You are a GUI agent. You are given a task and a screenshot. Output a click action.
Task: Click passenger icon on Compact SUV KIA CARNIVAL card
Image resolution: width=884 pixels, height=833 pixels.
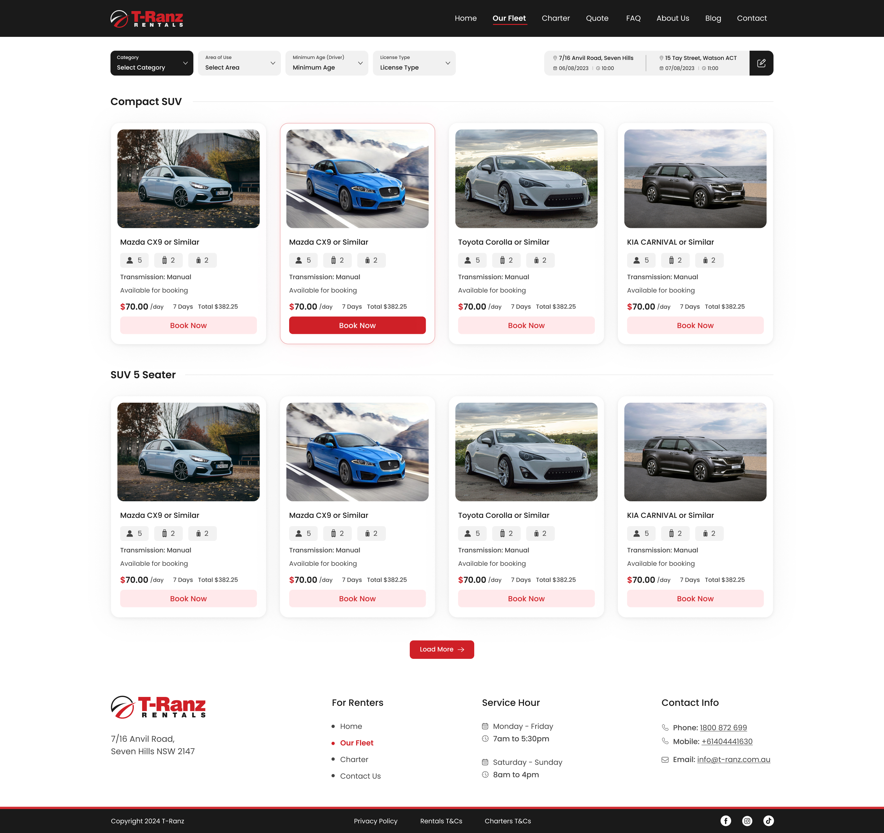pyautogui.click(x=636, y=260)
